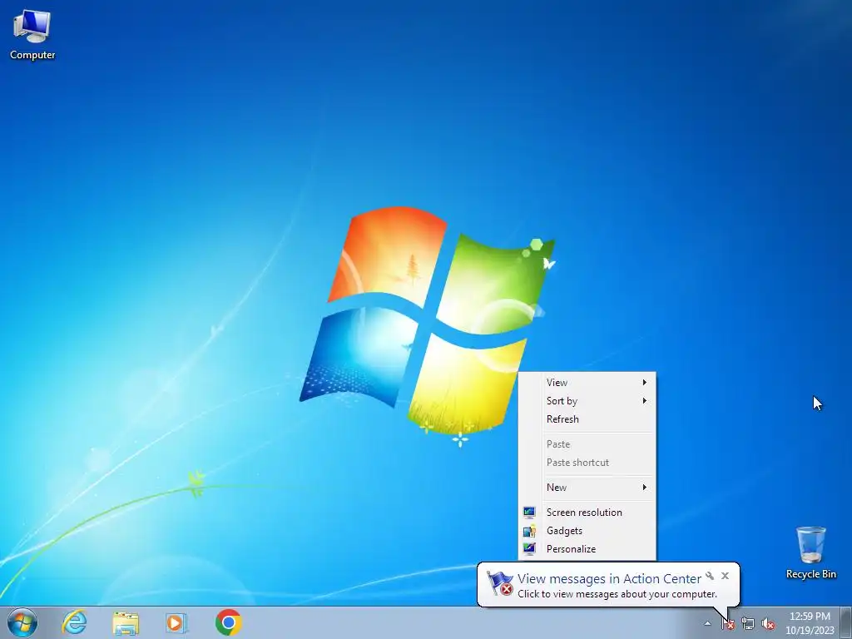Screen dimensions: 852x639
Task: Click the Computer icon label text
Action: pyautogui.click(x=32, y=55)
